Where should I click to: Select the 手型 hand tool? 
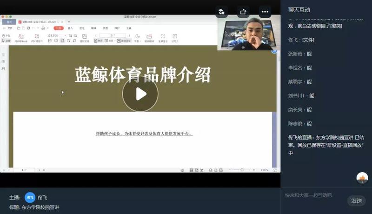tap(6, 35)
